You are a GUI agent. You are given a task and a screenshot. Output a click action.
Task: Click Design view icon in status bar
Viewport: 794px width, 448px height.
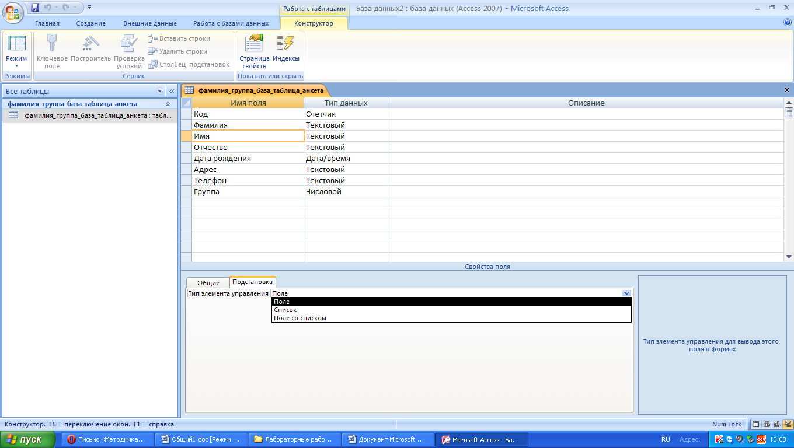pos(788,424)
